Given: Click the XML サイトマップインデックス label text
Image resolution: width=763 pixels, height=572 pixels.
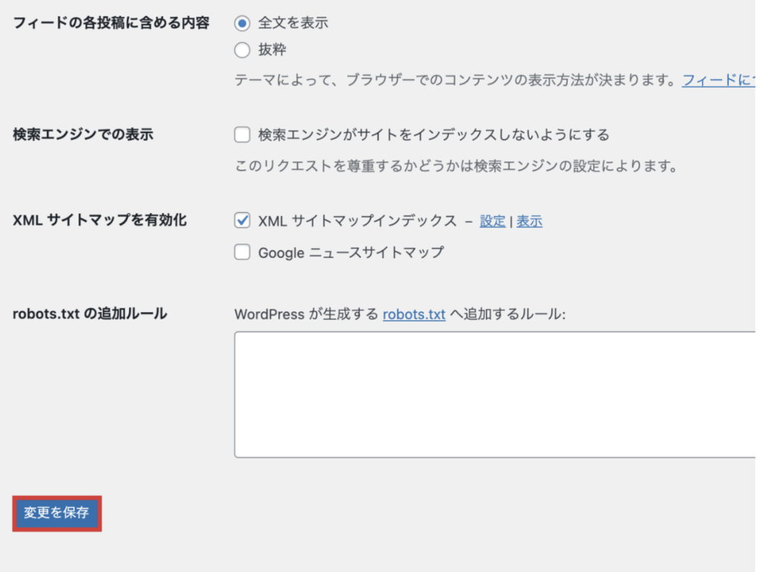Looking at the screenshot, I should coord(357,221).
